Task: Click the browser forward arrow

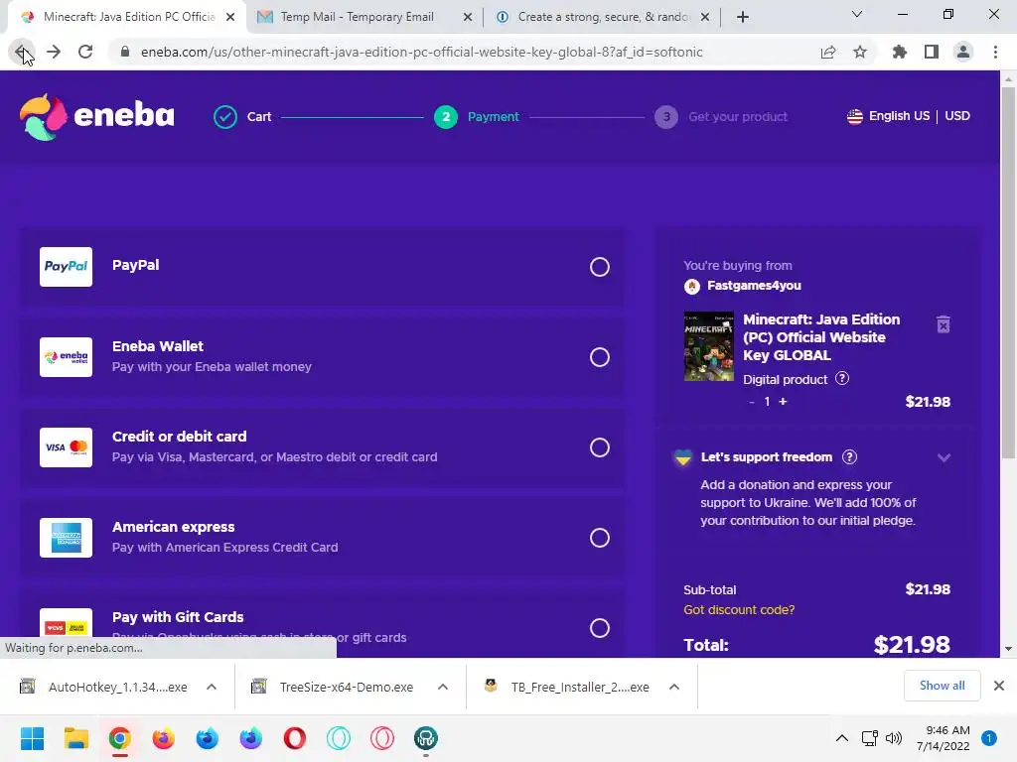Action: click(54, 52)
